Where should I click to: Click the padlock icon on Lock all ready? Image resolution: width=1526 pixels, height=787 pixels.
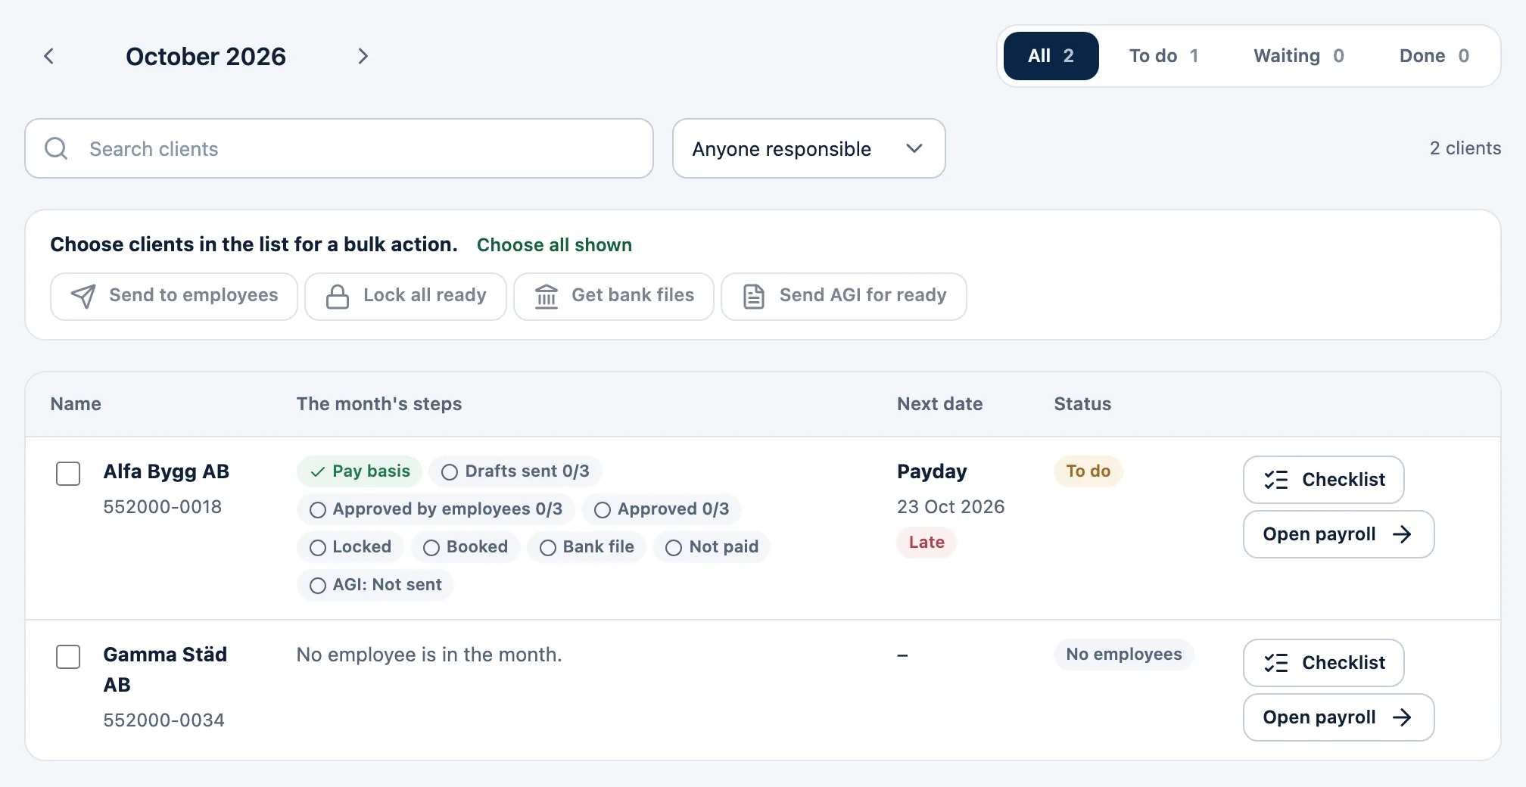click(x=338, y=296)
